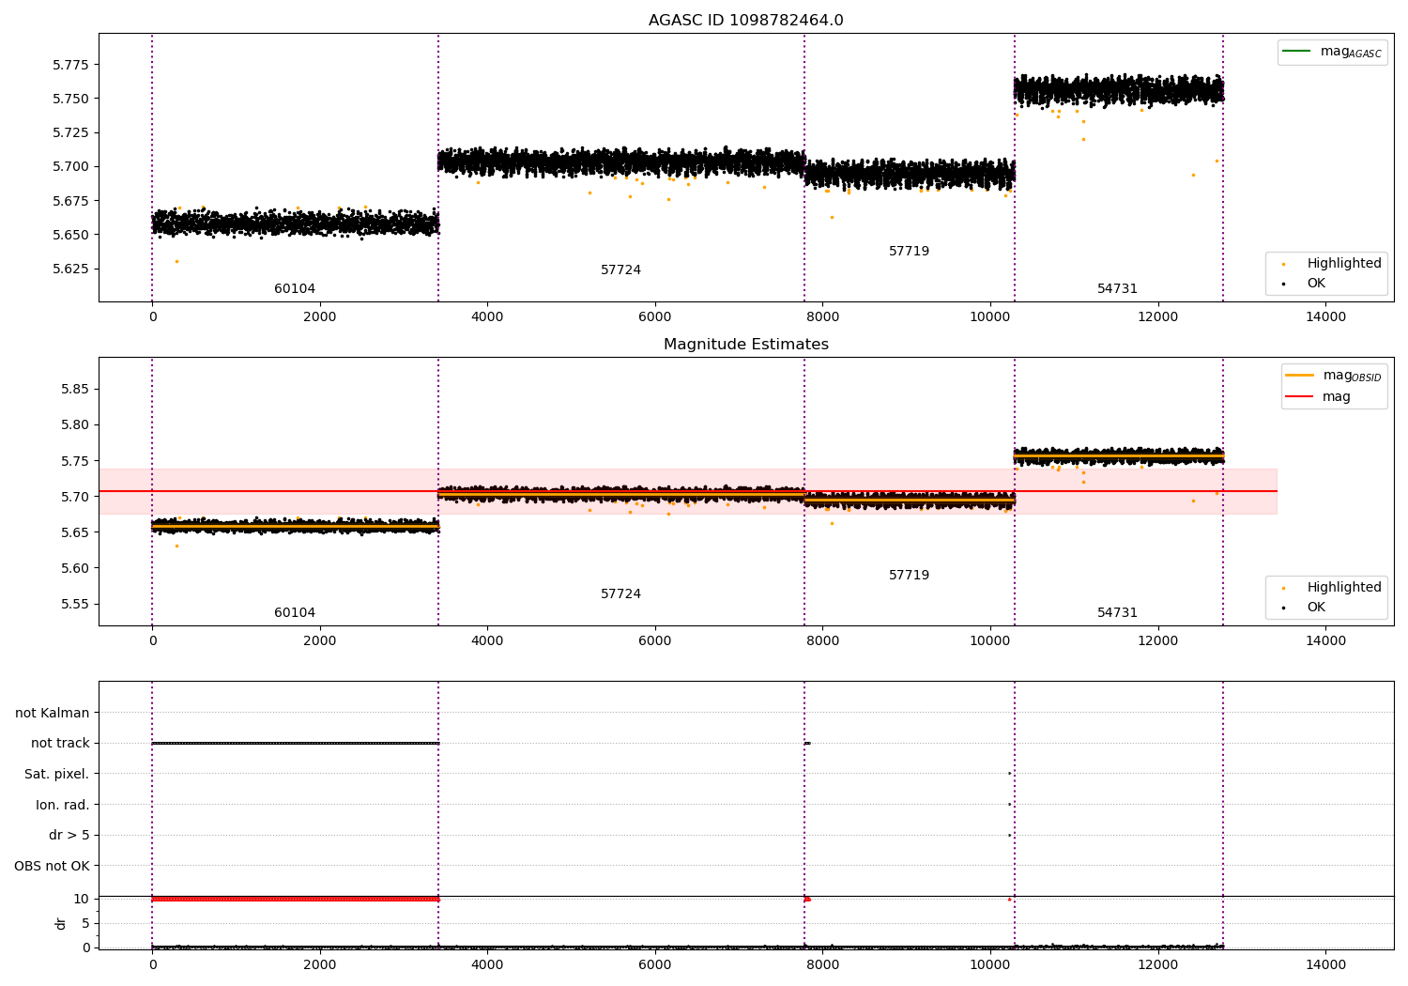The height and width of the screenshot is (986, 1408).
Task: Click the 5.675 y-axis tick label
Action: [70, 201]
